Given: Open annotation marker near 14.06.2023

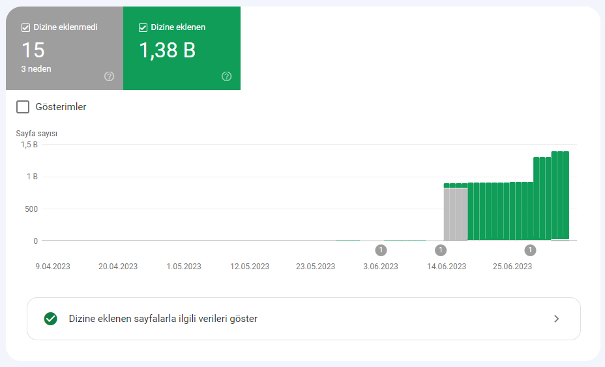Looking at the screenshot, I should (441, 250).
